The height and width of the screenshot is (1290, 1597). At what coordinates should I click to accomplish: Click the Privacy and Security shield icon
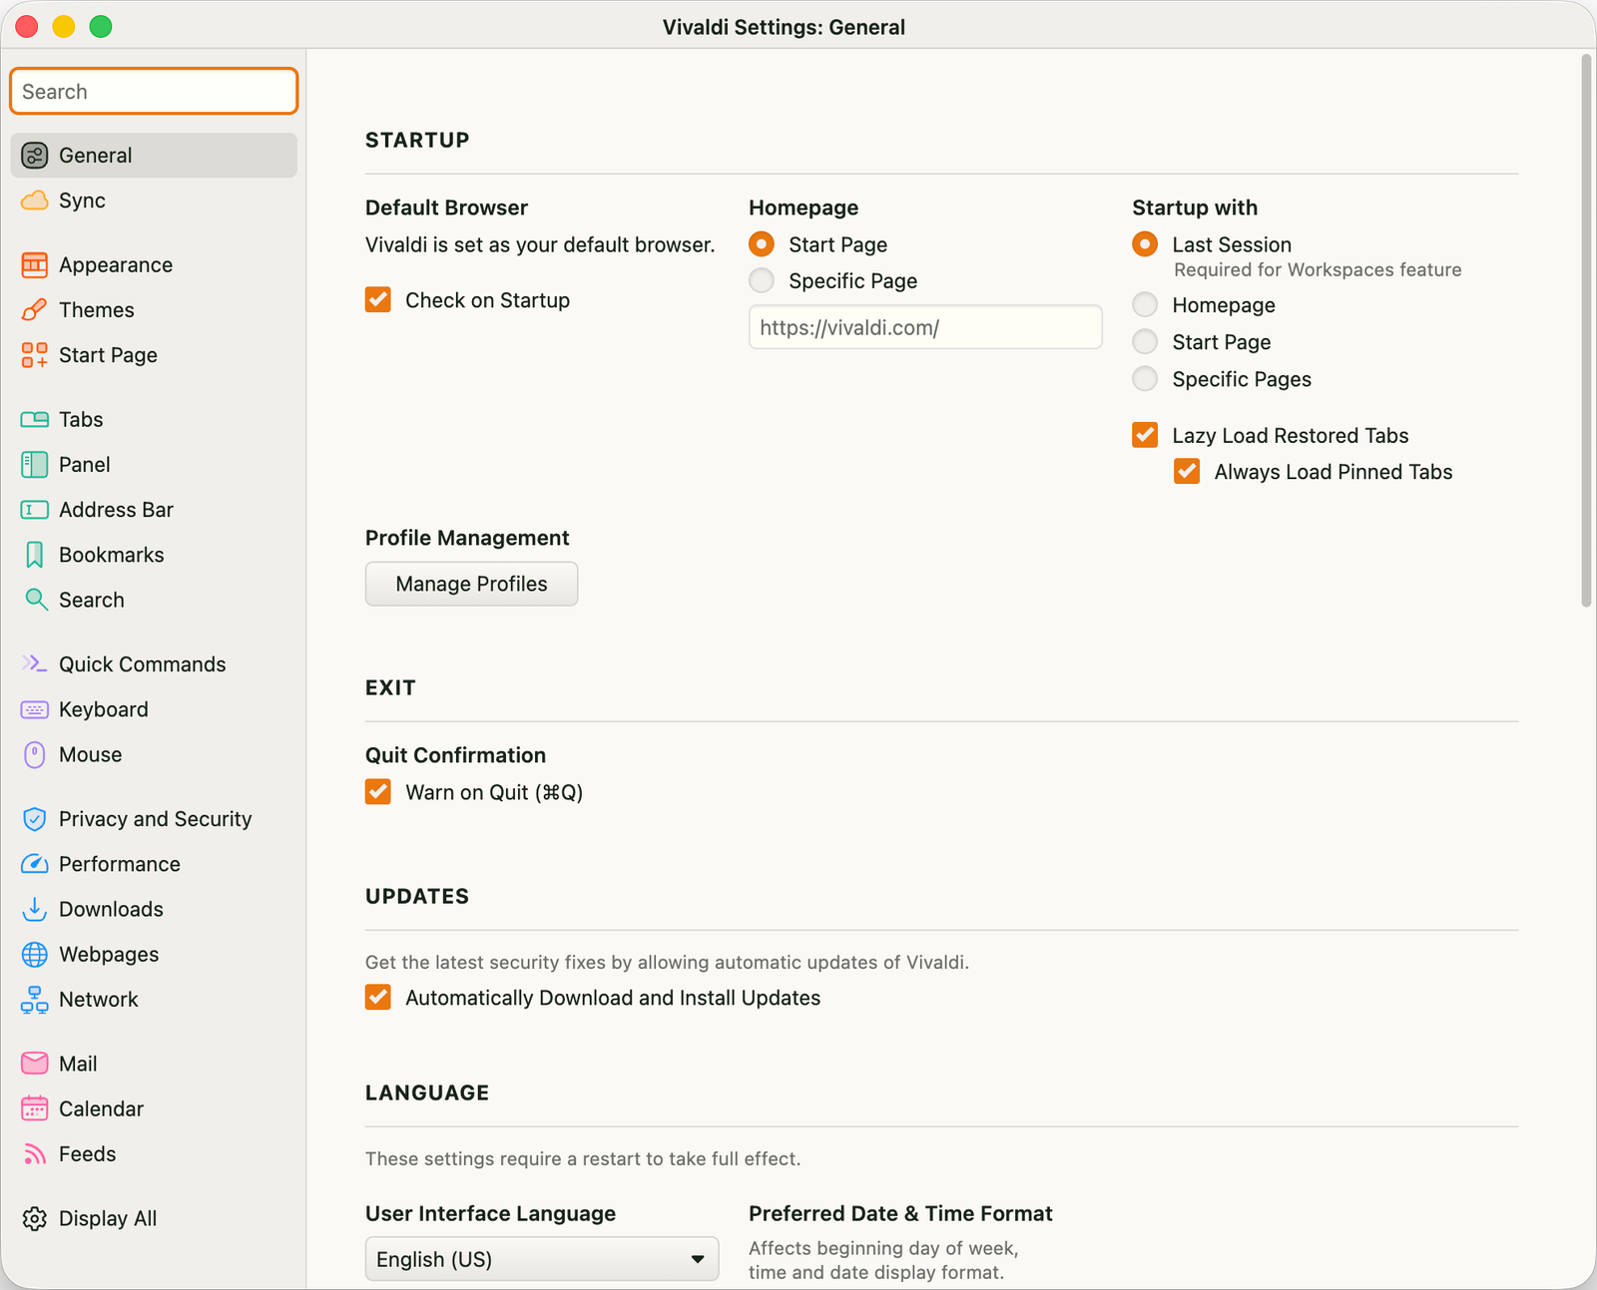[x=35, y=819]
